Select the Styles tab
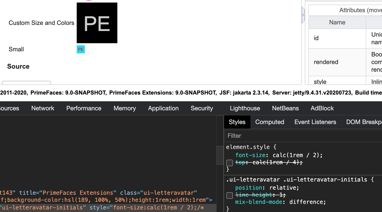The height and width of the screenshot is (212, 382). click(x=237, y=122)
